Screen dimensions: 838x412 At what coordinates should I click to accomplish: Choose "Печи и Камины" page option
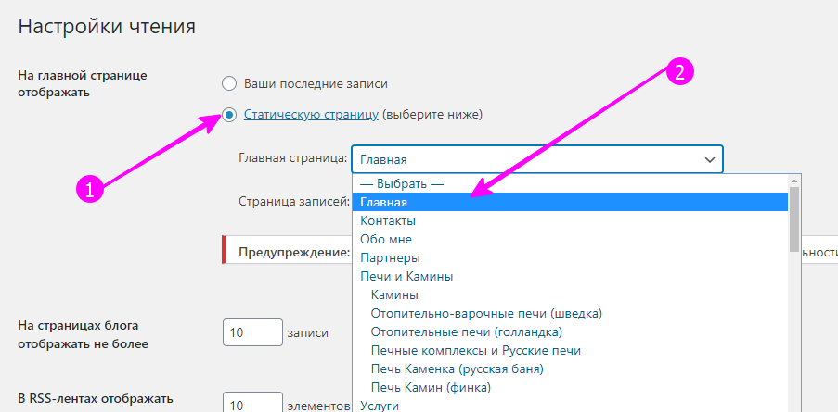click(406, 276)
